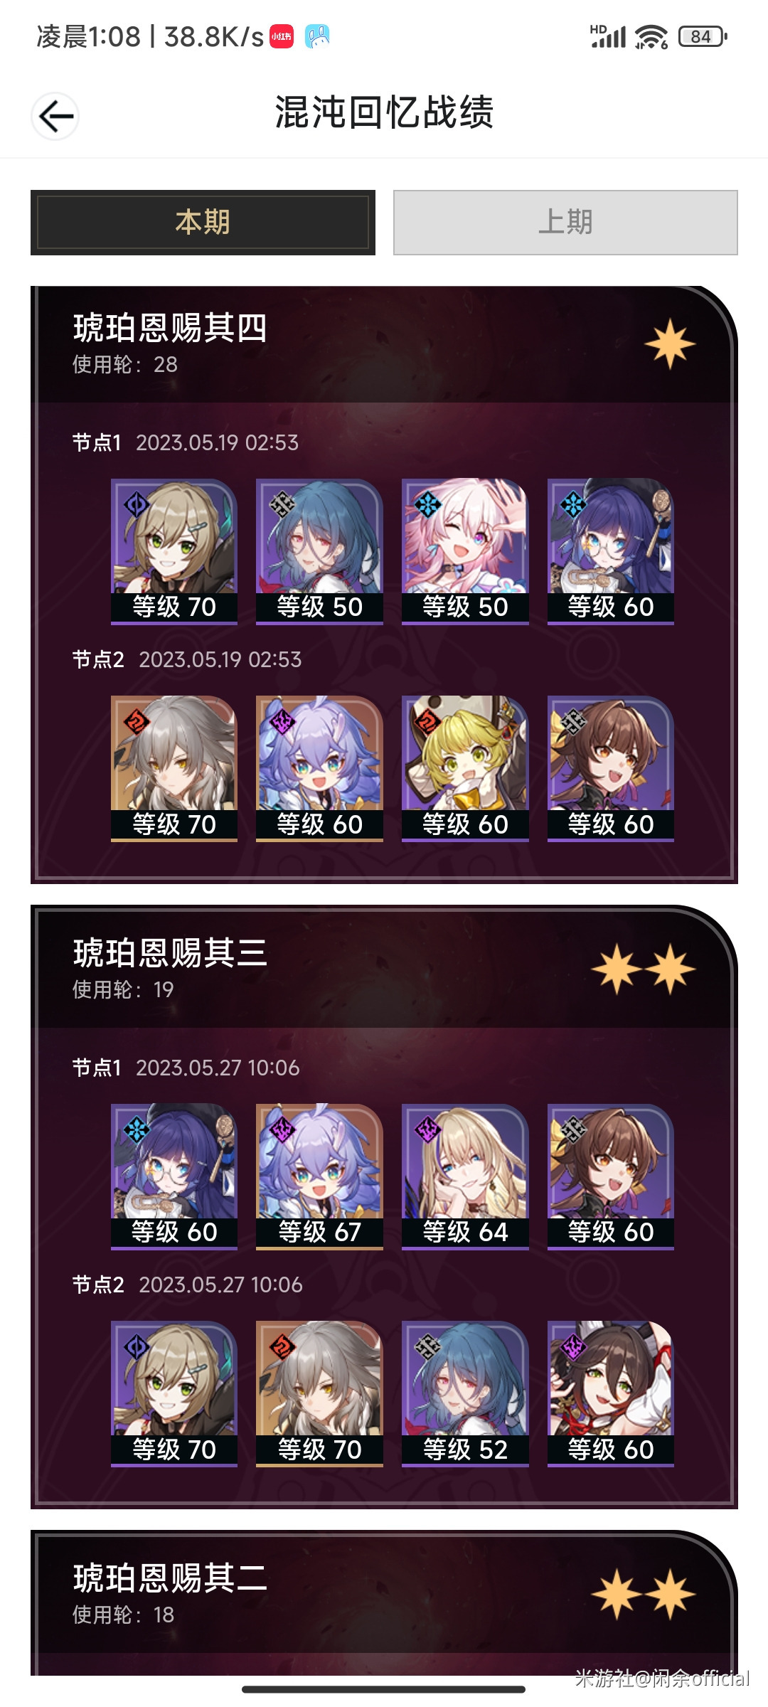Select level 70 character in 其四 节点1

[x=174, y=551]
